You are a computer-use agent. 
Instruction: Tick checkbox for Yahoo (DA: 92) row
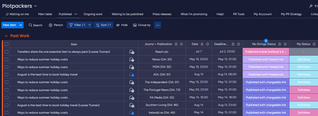point(7,60)
